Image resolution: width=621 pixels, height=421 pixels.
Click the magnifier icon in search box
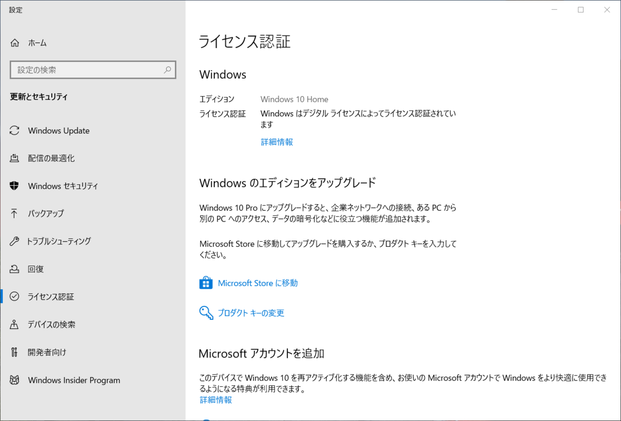tap(167, 70)
